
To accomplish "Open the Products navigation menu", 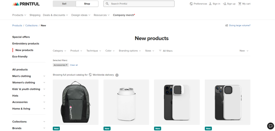I will (19, 15).
